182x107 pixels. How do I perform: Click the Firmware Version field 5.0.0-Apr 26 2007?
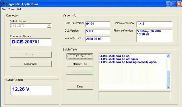tap(154, 35)
